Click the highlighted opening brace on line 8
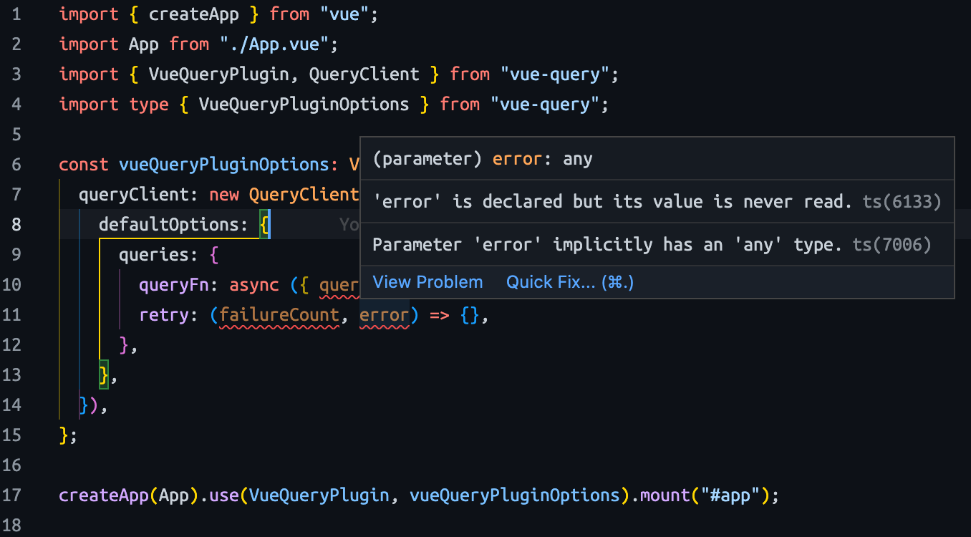971x537 pixels. click(266, 224)
